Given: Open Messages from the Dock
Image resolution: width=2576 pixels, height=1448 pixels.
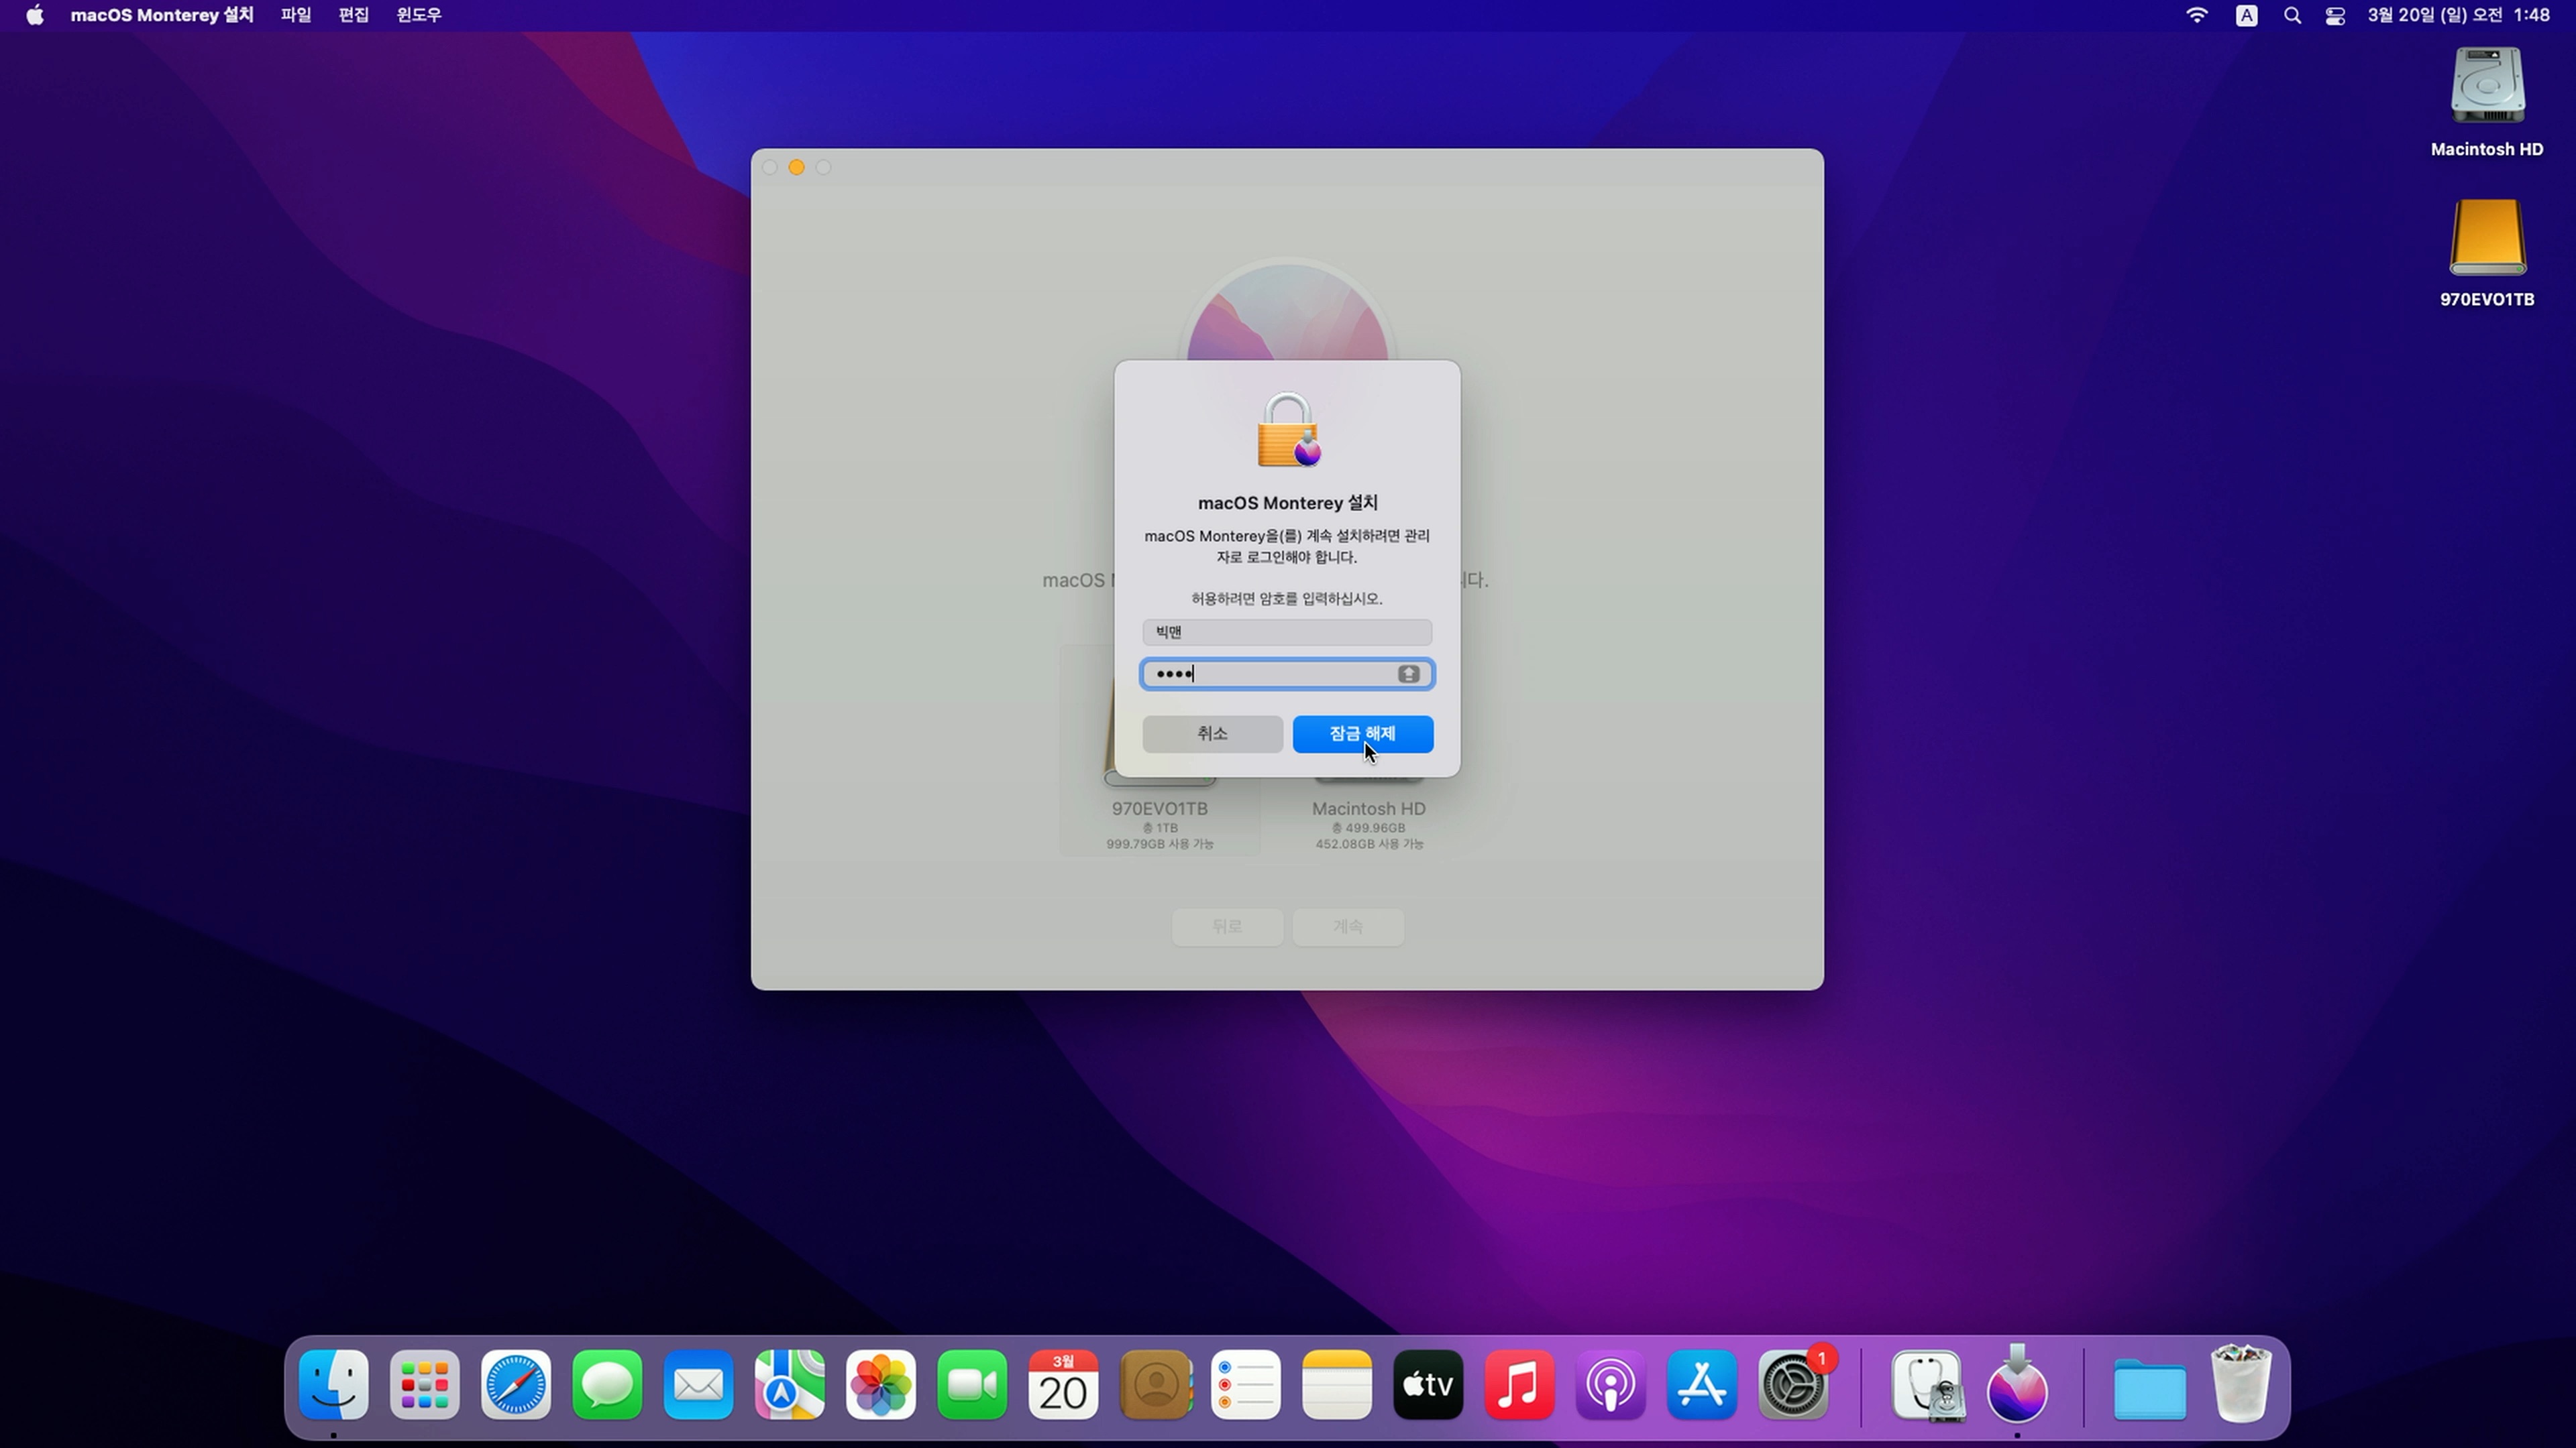Looking at the screenshot, I should 607,1385.
